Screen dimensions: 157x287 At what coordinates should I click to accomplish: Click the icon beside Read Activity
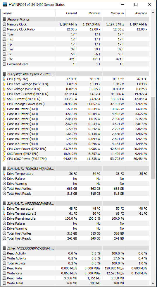pyautogui.click(x=4, y=253)
